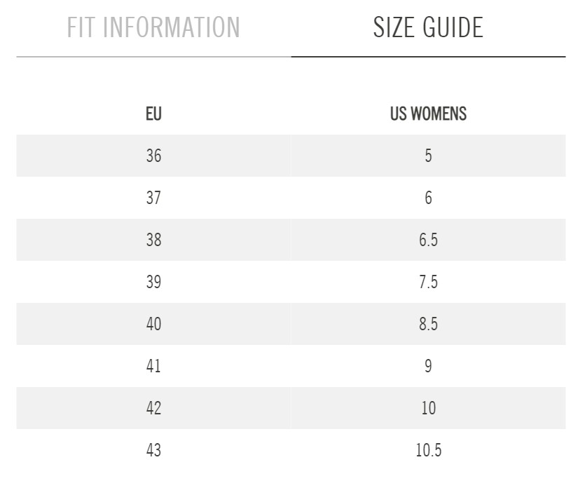Click US Womens size 7.5 value
Image resolution: width=585 pixels, height=495 pixels.
point(428,282)
